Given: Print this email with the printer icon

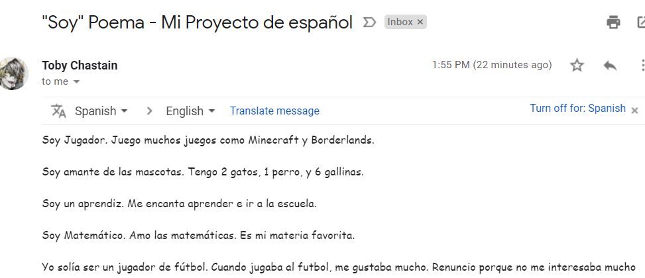Looking at the screenshot, I should pyautogui.click(x=613, y=23).
